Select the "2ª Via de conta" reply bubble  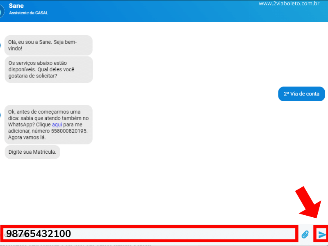coord(301,94)
